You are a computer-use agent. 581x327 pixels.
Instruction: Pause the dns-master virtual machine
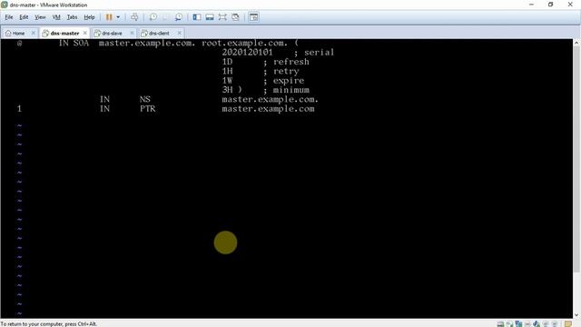pyautogui.click(x=109, y=17)
